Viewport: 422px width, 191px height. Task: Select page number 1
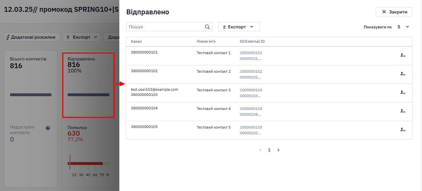point(269,150)
